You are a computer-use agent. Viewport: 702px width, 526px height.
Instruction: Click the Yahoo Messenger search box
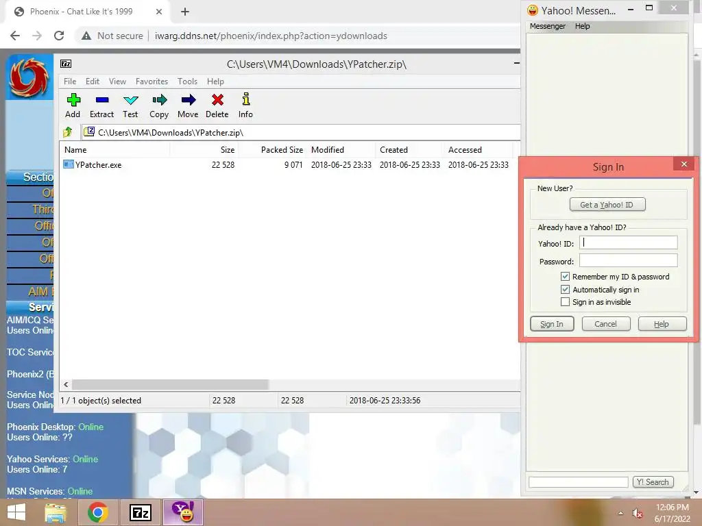(579, 481)
